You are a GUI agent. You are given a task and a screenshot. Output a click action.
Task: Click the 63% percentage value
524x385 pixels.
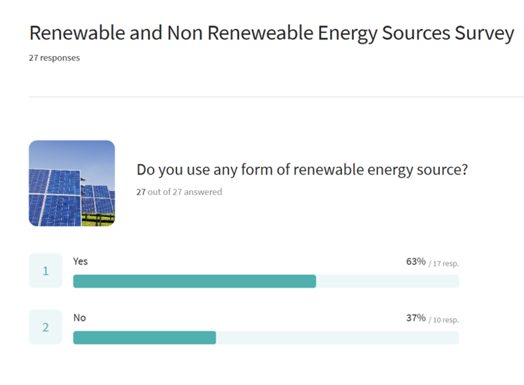coord(416,261)
